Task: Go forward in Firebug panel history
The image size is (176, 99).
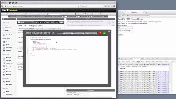Action: coord(128,59)
